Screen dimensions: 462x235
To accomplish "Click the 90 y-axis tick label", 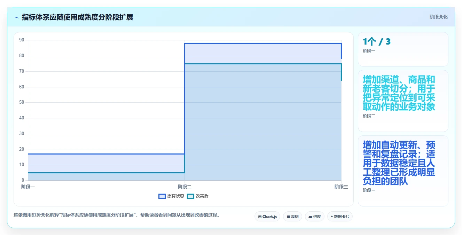I will (22, 40).
